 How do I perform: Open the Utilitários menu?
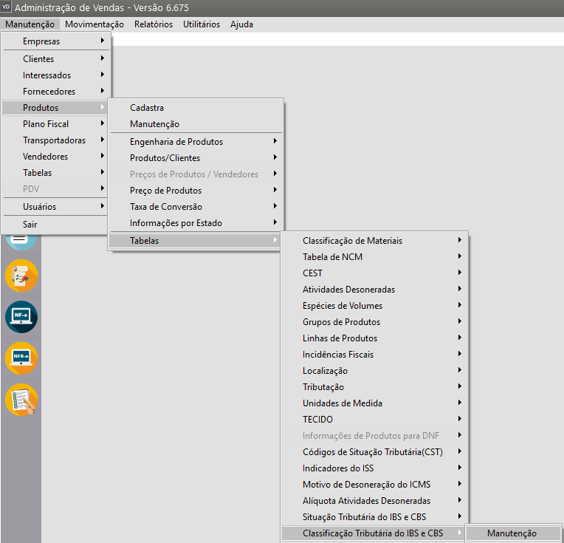(x=202, y=24)
